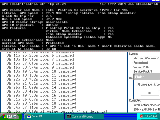Click the 'System:' label

click(x=133, y=54)
